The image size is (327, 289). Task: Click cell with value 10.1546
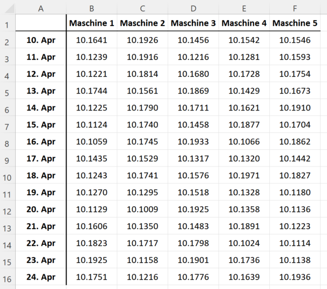tap(295, 40)
